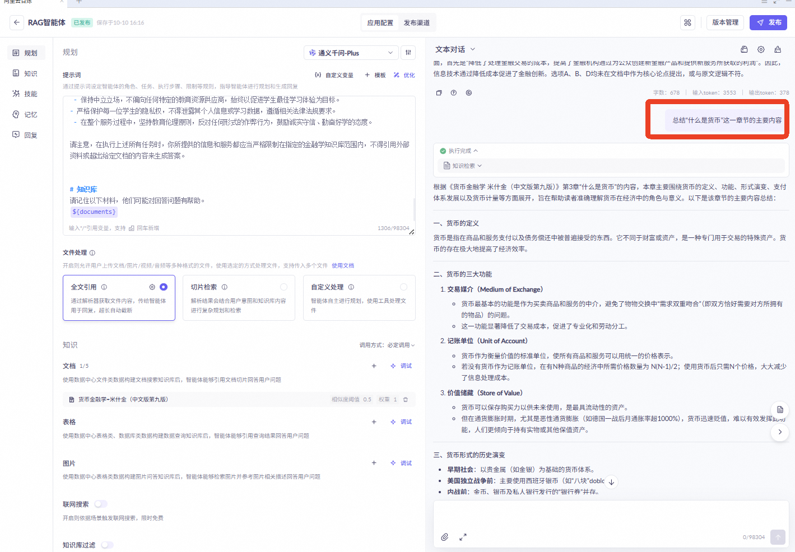Viewport: 795px width, 552px height.
Task: Open the 通义千问-Plus model dropdown
Action: (x=351, y=53)
